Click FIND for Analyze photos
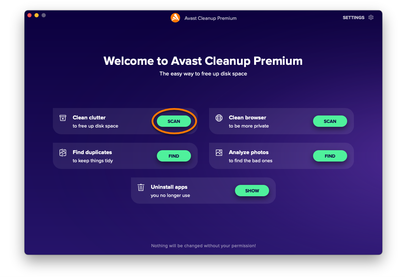Viewport: 405px width, 277px height. (330, 156)
